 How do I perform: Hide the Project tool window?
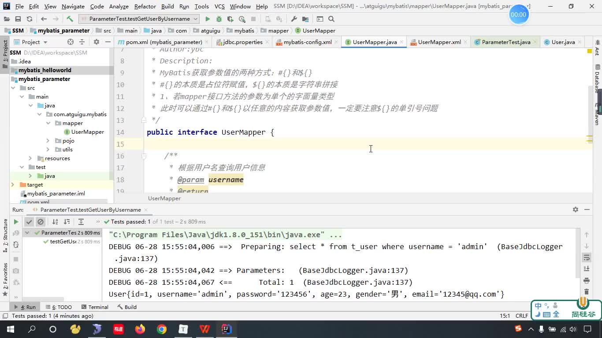click(x=108, y=42)
